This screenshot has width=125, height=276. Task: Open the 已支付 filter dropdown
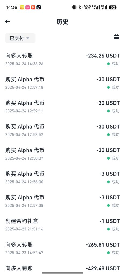20,38
